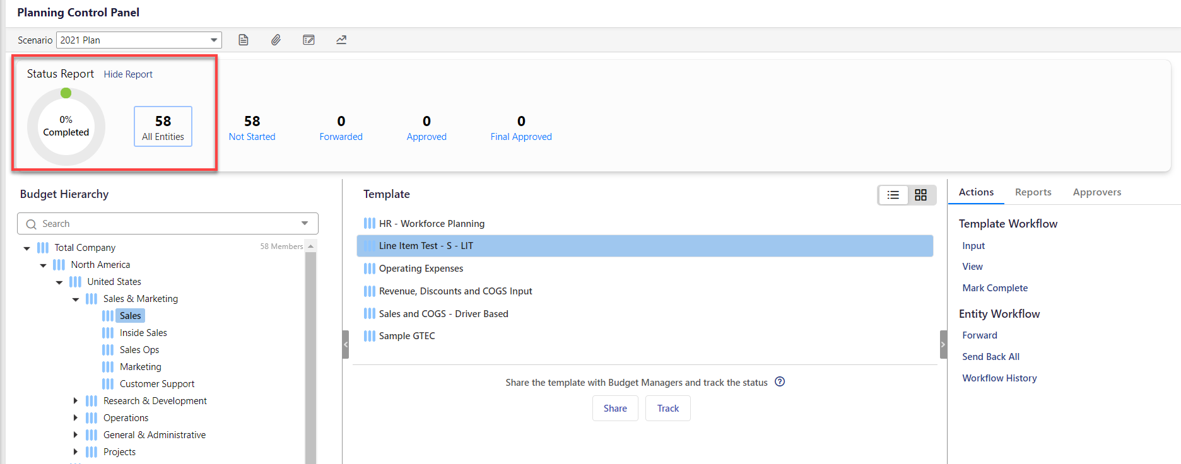This screenshot has width=1181, height=464.
Task: Select the HR - Workforce Planning template
Action: click(x=432, y=223)
